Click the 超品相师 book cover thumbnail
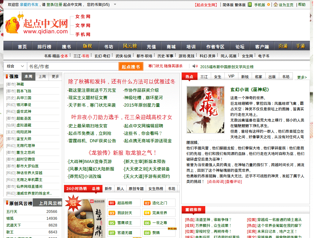Screen dimensions: 317x238 click(87, 218)
